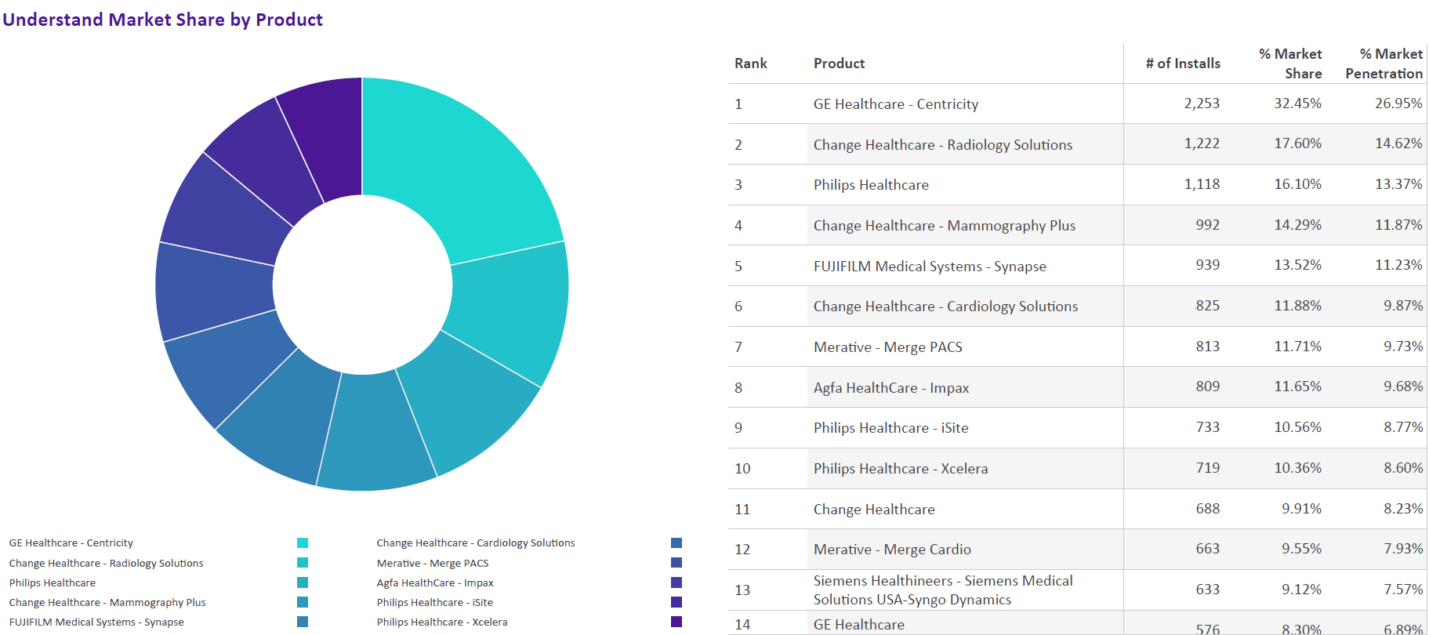
Task: Click market share value 32.45%
Action: (1298, 103)
